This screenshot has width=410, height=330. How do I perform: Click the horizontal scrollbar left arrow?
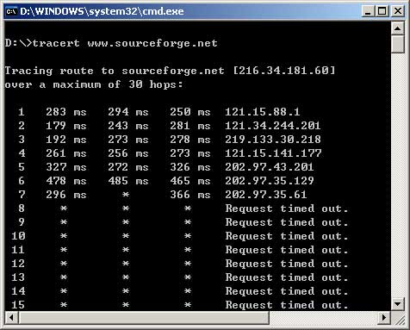tap(11, 318)
